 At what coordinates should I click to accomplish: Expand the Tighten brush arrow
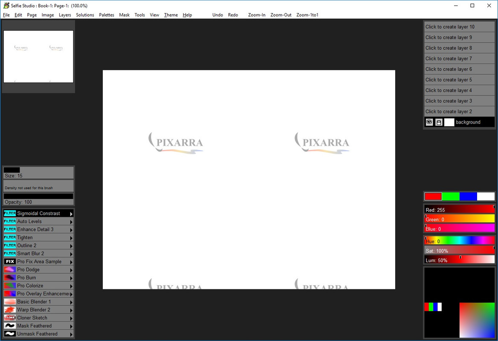[71, 238]
